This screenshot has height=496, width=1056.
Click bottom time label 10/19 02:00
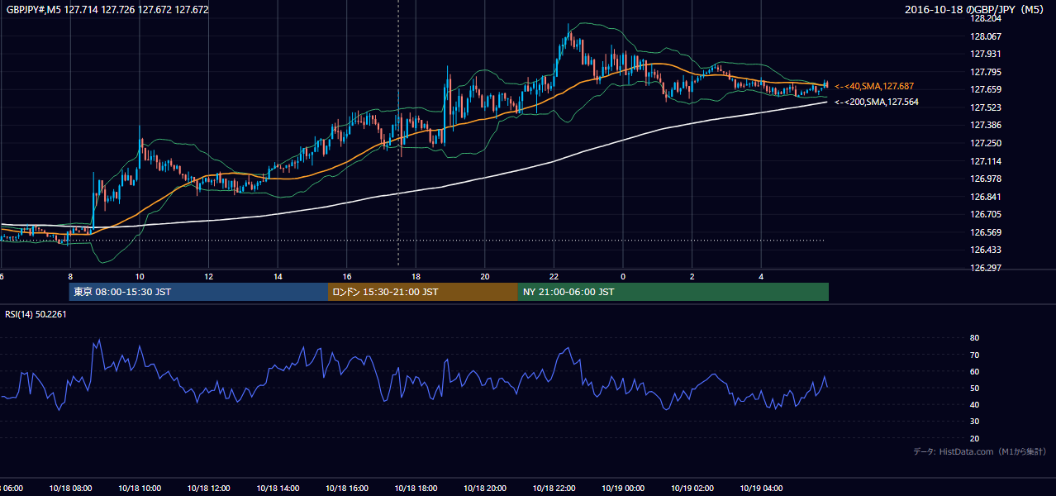tap(692, 489)
